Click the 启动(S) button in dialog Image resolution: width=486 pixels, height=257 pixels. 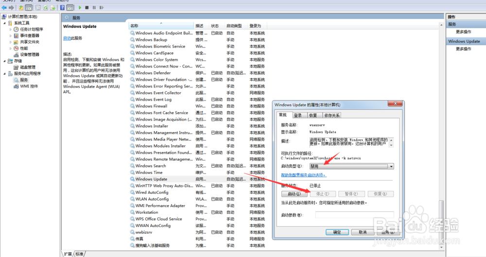click(x=295, y=194)
